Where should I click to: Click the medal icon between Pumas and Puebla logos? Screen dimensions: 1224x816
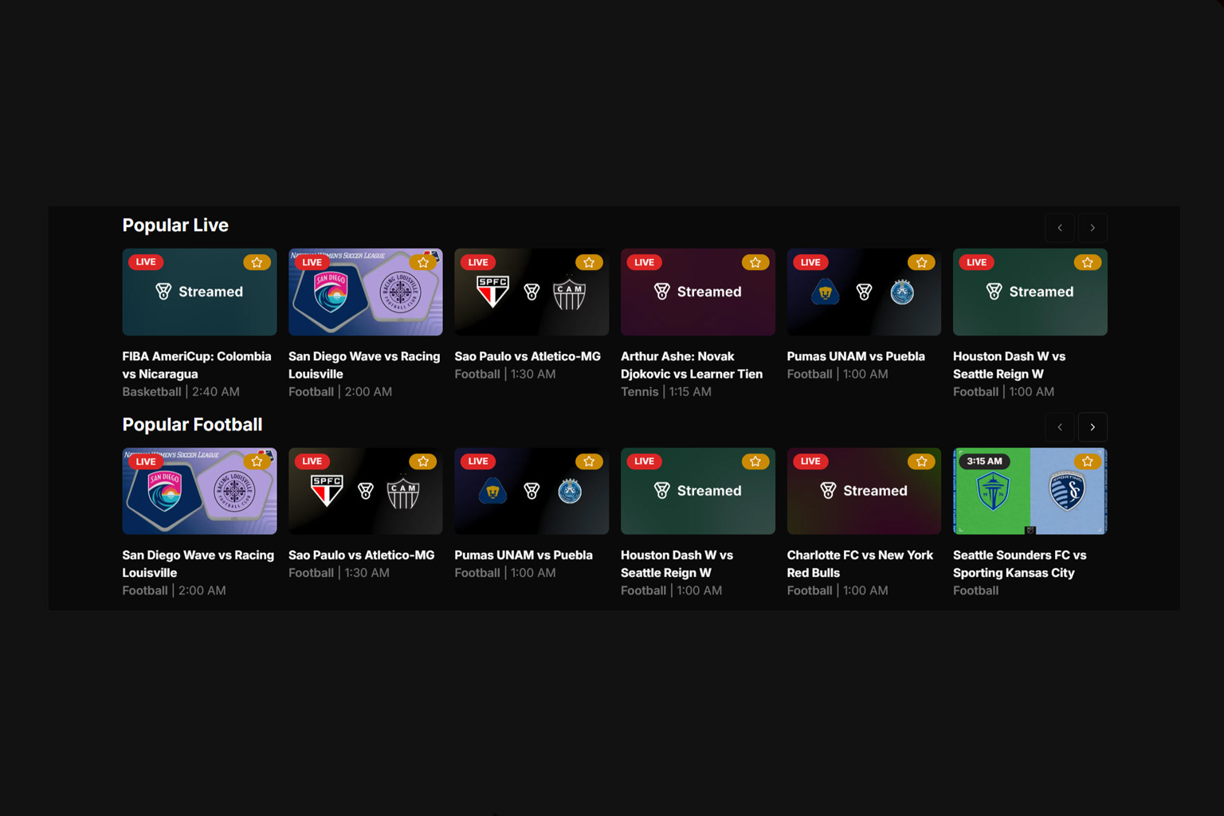pyautogui.click(x=864, y=292)
